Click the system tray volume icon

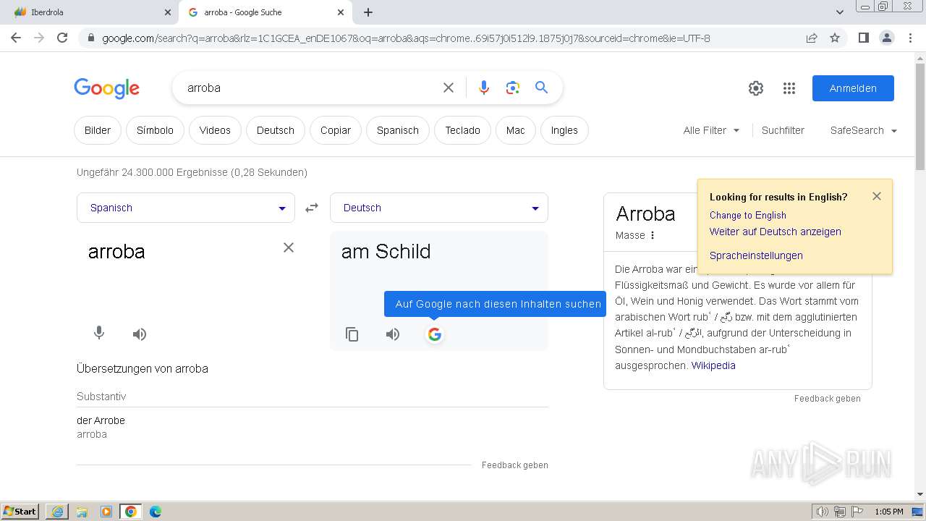[822, 512]
